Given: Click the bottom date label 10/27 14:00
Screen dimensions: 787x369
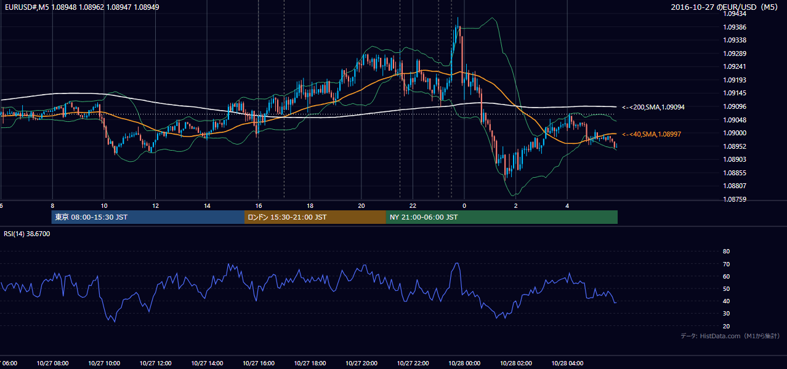Looking at the screenshot, I should click(x=207, y=363).
